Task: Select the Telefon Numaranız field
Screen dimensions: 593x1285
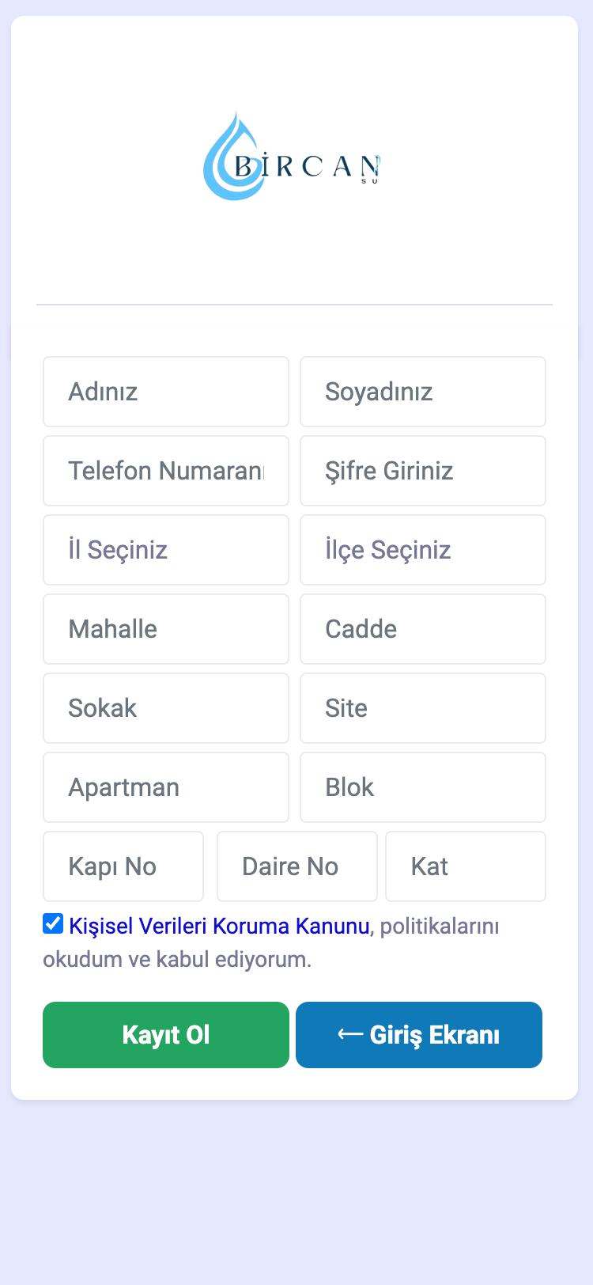Action: [x=166, y=471]
